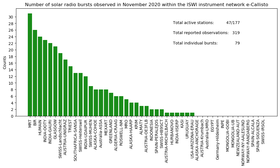
Task: Click the ALMATY station label
Action: point(141,127)
